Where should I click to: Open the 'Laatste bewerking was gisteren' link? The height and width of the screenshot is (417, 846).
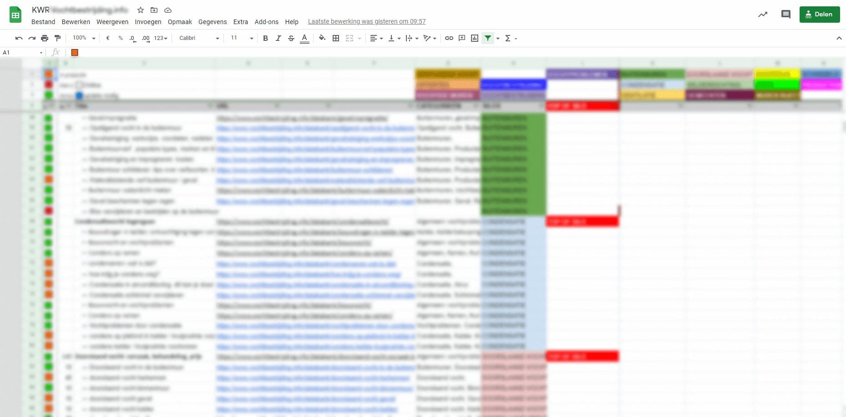[367, 22]
